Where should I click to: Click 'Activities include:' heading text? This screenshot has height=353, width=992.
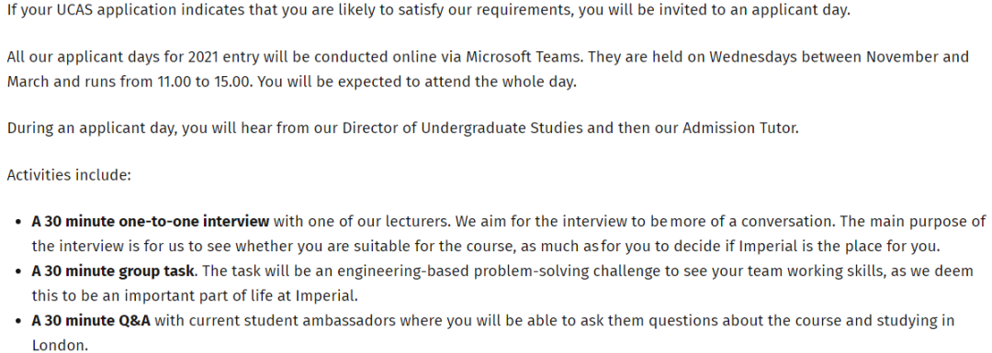click(x=69, y=175)
